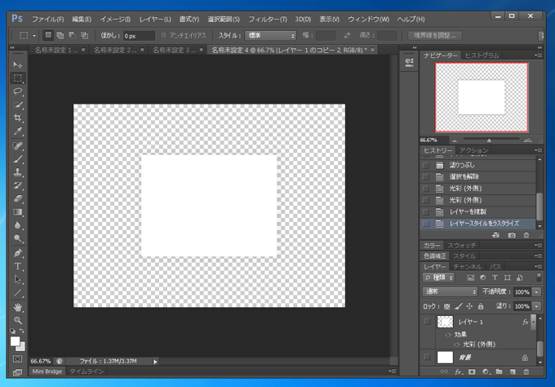Select the Dodge tool
This screenshot has width=555, height=387.
(x=17, y=238)
